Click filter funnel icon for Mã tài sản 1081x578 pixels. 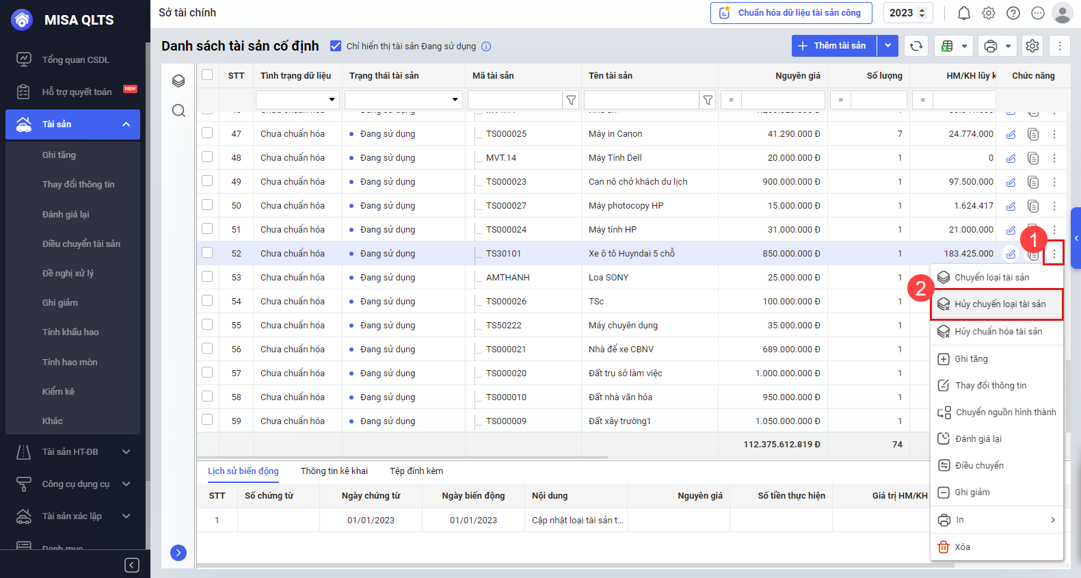point(571,100)
